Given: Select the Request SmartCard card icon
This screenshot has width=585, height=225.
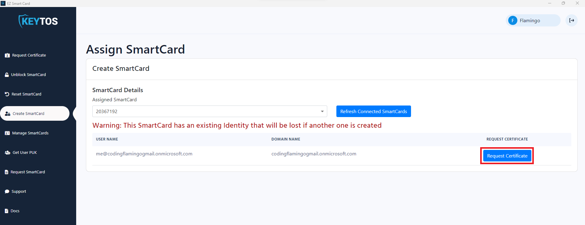Looking at the screenshot, I should tap(6, 172).
